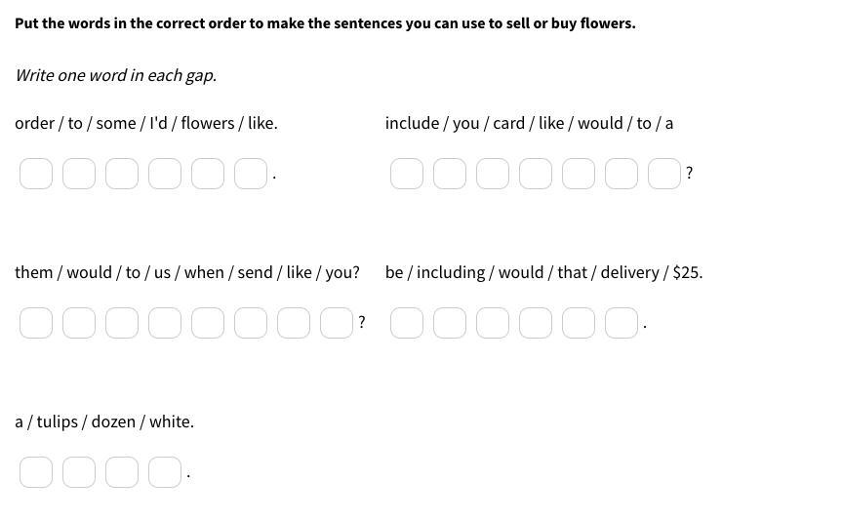Viewport: 843px width, 521px height.
Task: Select the second gap in the tulips sentence
Action: pyautogui.click(x=79, y=472)
